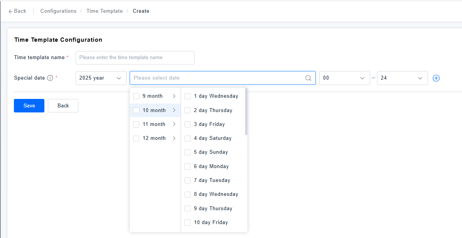Open the 2025 year dropdown
Image resolution: width=462 pixels, height=238 pixels.
click(101, 78)
